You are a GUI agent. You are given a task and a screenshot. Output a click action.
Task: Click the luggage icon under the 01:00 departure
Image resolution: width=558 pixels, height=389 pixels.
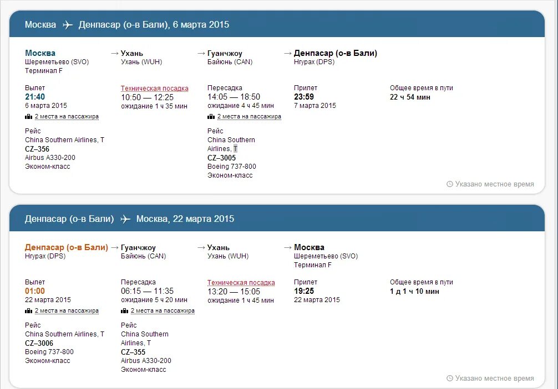point(28,310)
